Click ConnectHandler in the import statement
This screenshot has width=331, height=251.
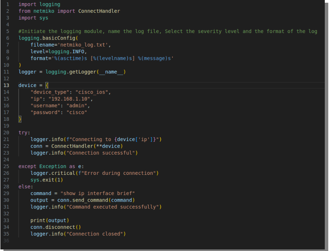pyautogui.click(x=99, y=11)
